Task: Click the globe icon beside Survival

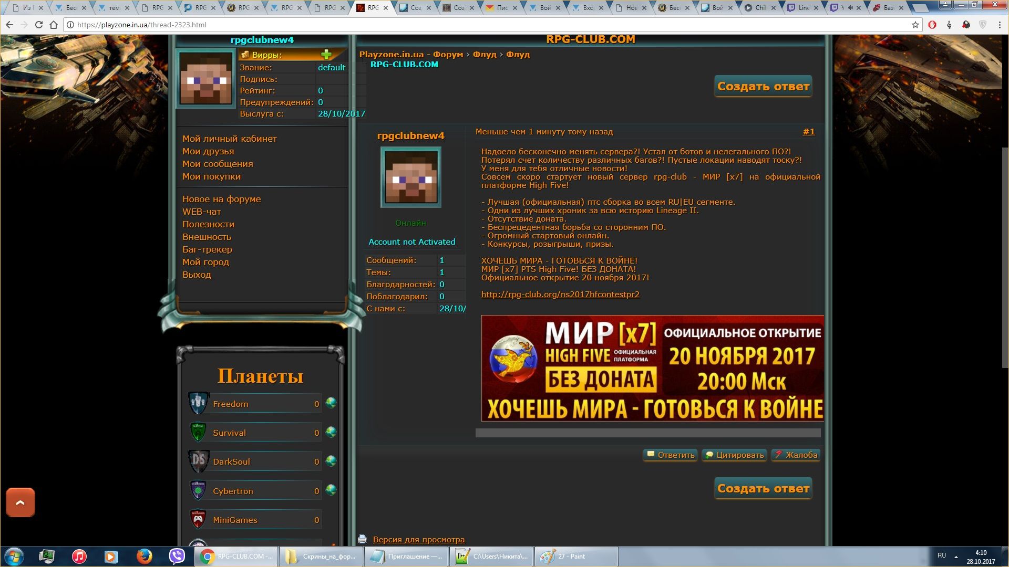Action: coord(331,432)
